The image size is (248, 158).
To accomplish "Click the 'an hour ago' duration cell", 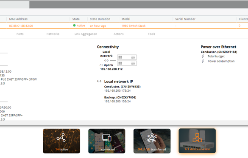I will click(98, 25).
